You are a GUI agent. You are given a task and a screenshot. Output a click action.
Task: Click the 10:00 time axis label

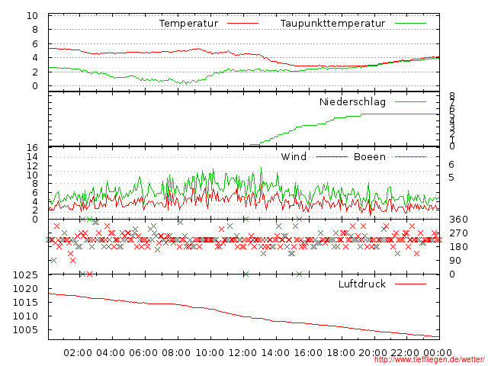tap(210, 353)
